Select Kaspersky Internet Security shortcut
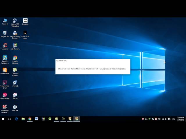 point(5,109)
